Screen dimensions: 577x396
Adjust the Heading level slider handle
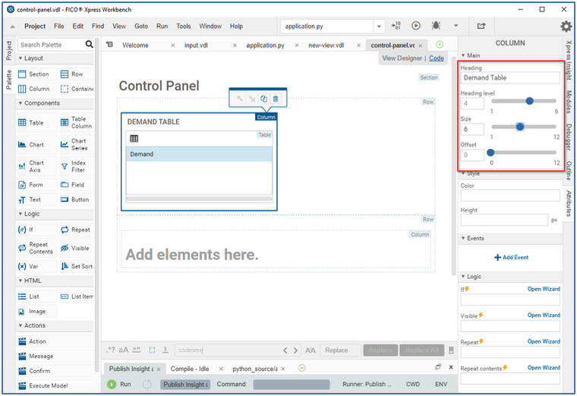(529, 101)
